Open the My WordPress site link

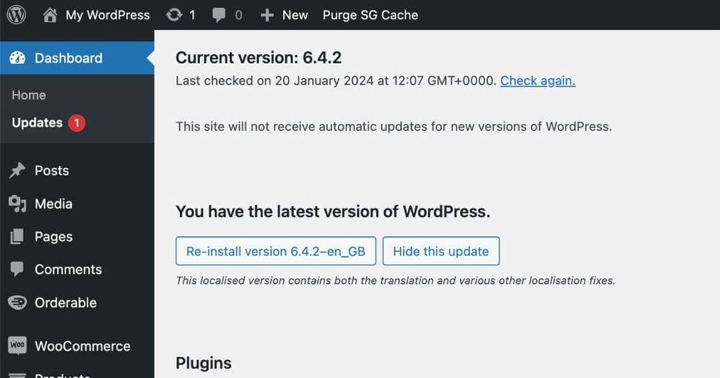pos(107,15)
